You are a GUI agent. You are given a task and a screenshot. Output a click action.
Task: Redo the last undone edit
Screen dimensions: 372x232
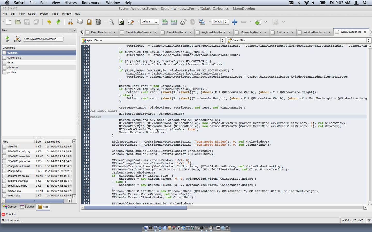point(58,22)
